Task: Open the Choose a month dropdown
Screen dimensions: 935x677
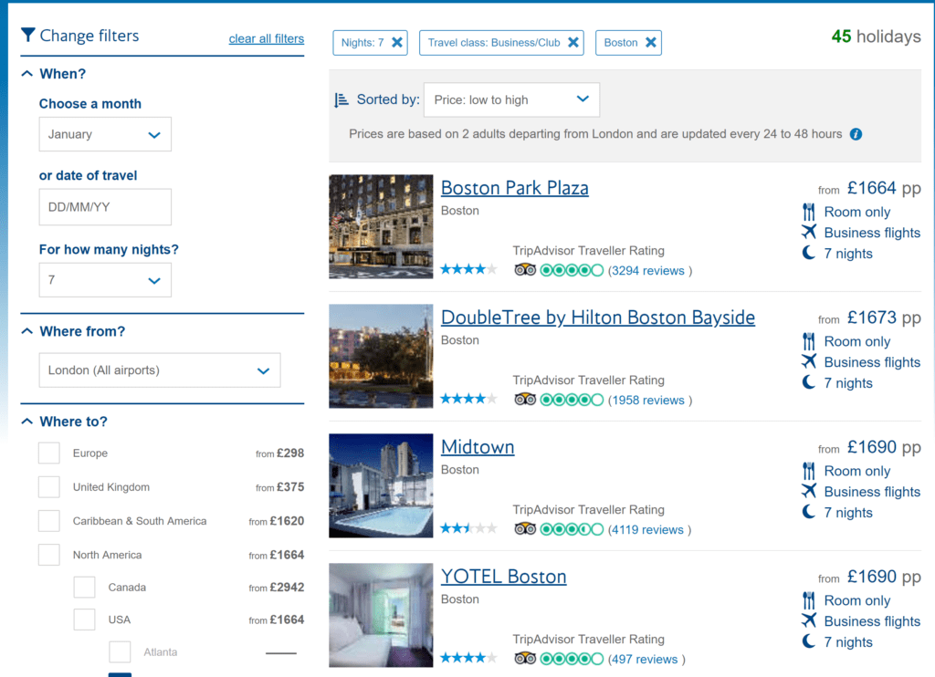Action: (x=105, y=134)
